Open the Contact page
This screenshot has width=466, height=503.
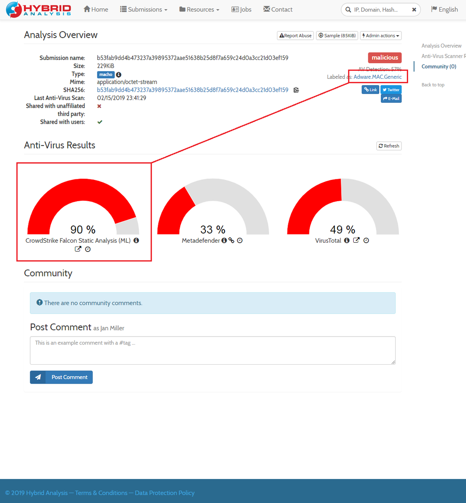[x=278, y=9]
